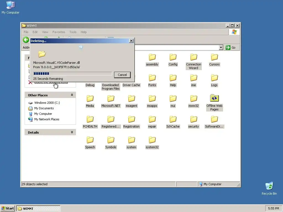
Task: Select the Offline Web Pages folder
Action: click(214, 103)
